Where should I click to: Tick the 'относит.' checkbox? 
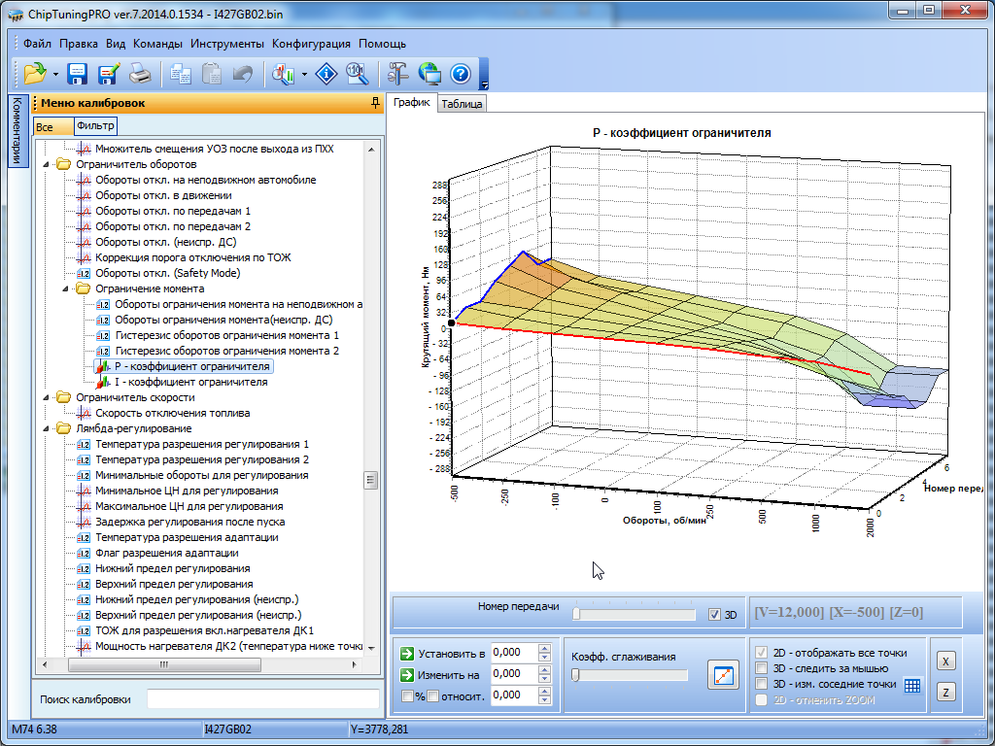tap(433, 695)
